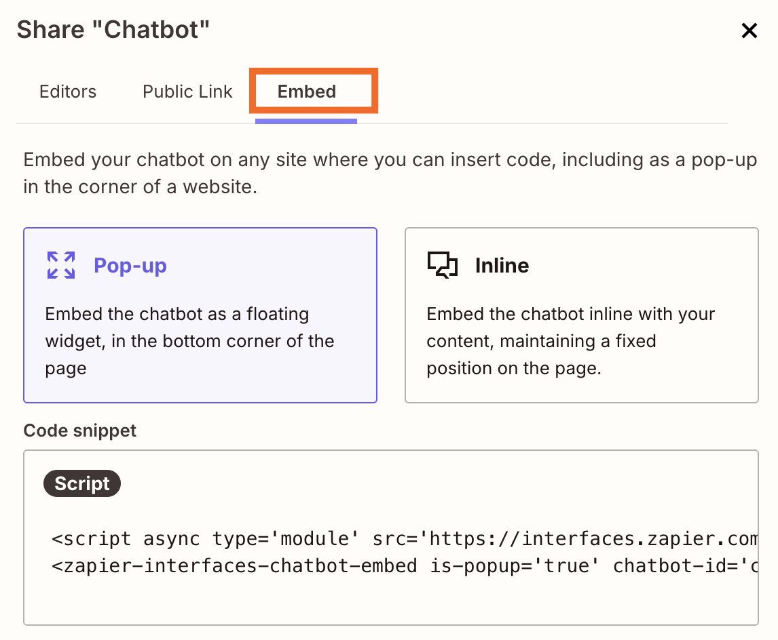Enable Pop-up mode for the chatbot embed
Viewport: 778px width, 640px height.
click(x=200, y=315)
